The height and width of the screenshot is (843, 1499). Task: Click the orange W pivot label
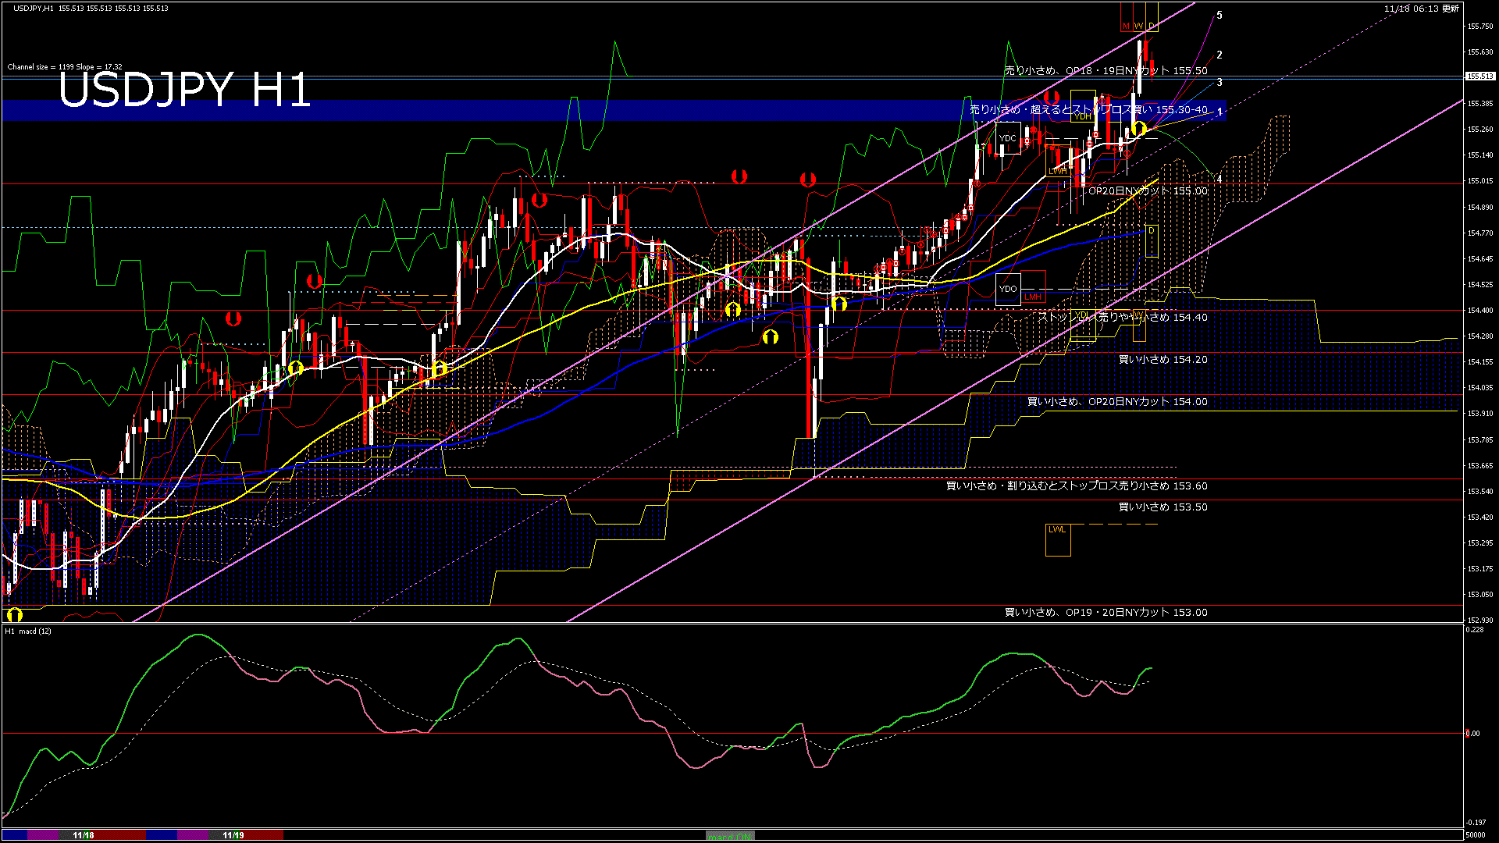pyautogui.click(x=1138, y=27)
